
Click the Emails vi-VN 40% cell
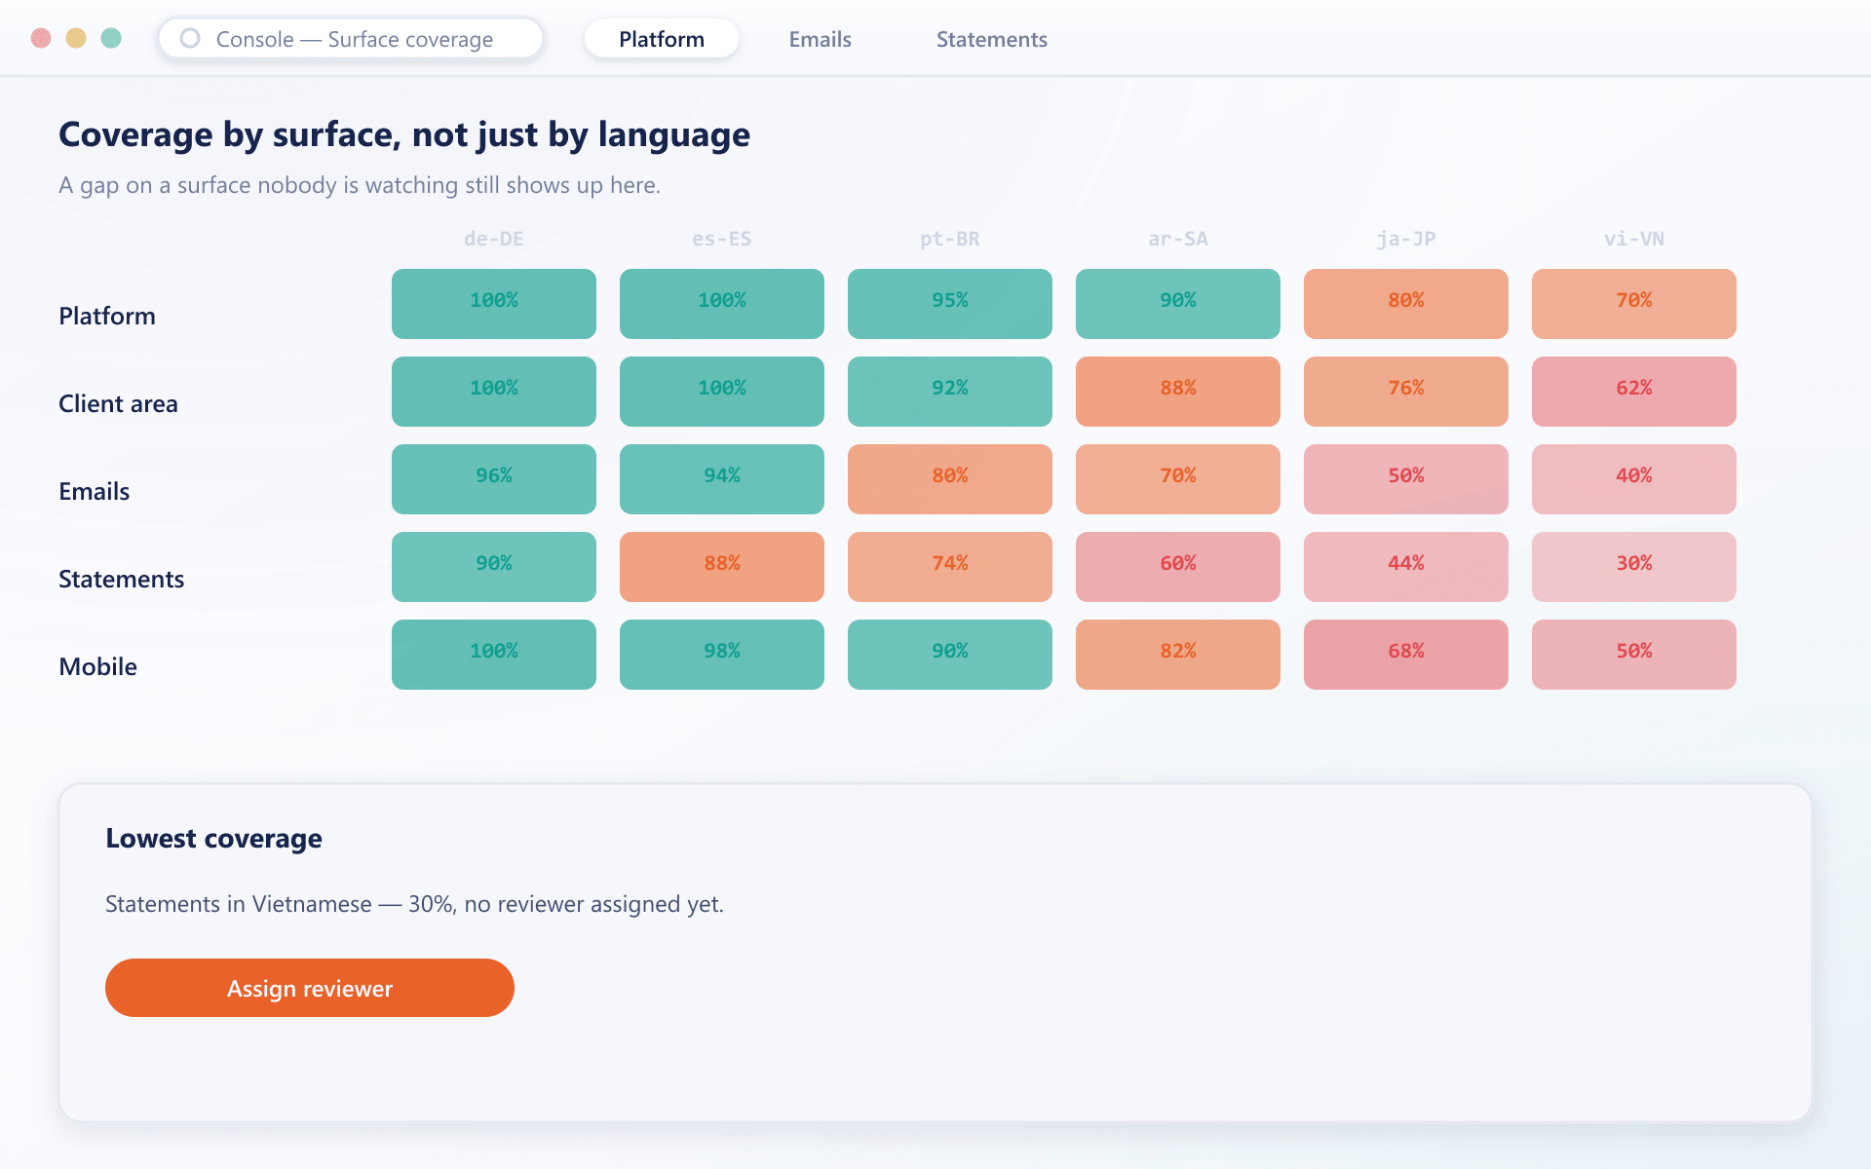1634,479
